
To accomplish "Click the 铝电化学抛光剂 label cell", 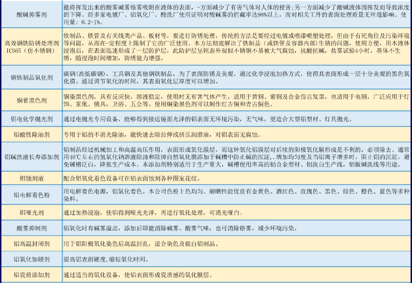I will [x=31, y=119].
